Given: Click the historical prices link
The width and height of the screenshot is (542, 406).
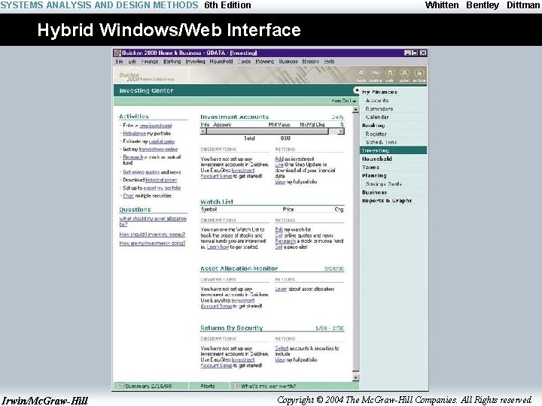Looking at the screenshot, I should tap(161, 180).
